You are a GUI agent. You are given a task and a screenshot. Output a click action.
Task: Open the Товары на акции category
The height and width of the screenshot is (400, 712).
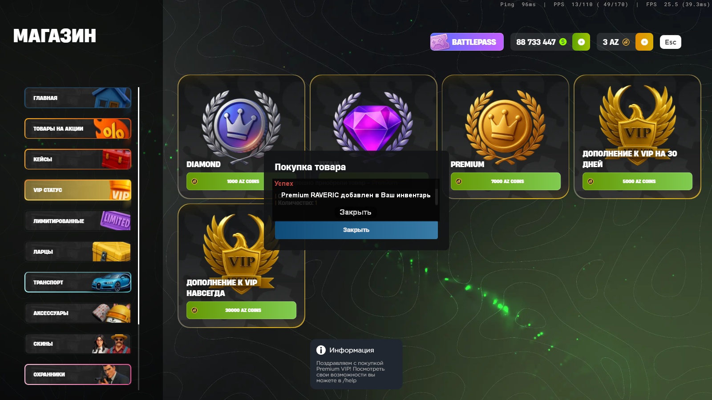tap(78, 128)
